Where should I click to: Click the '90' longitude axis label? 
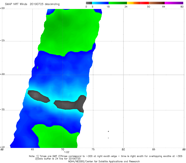(184, 149)
